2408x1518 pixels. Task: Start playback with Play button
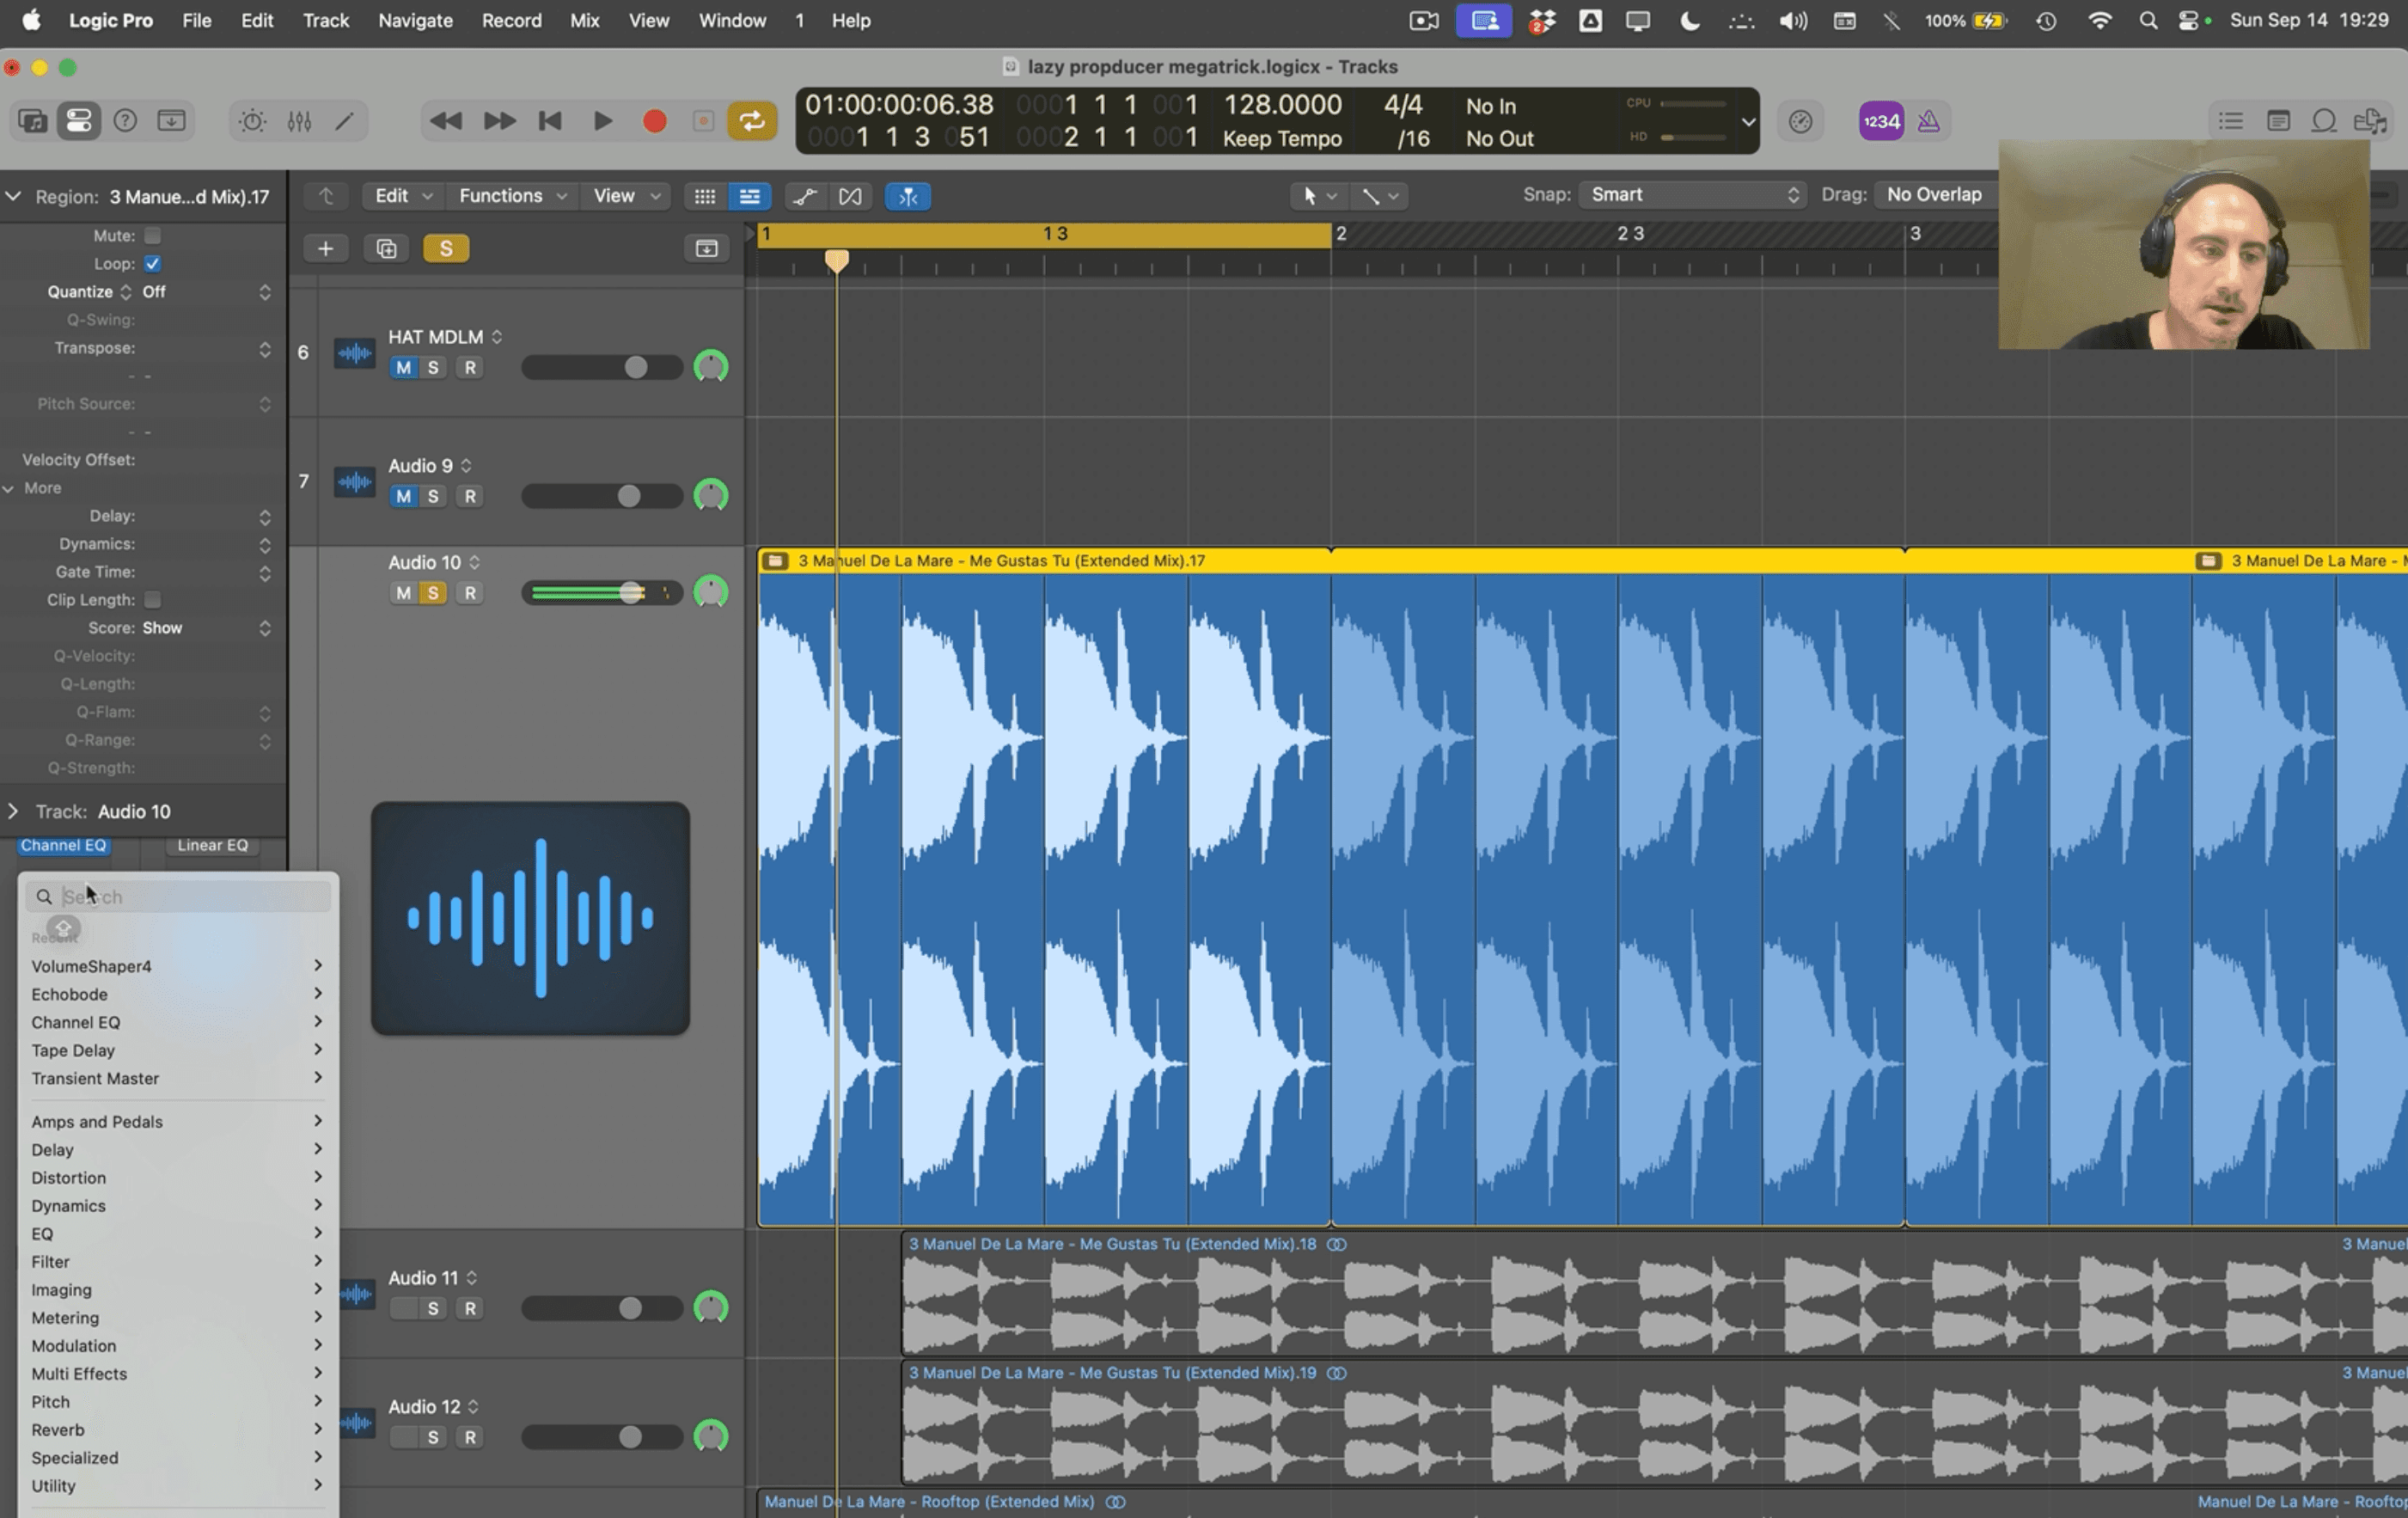[x=602, y=121]
